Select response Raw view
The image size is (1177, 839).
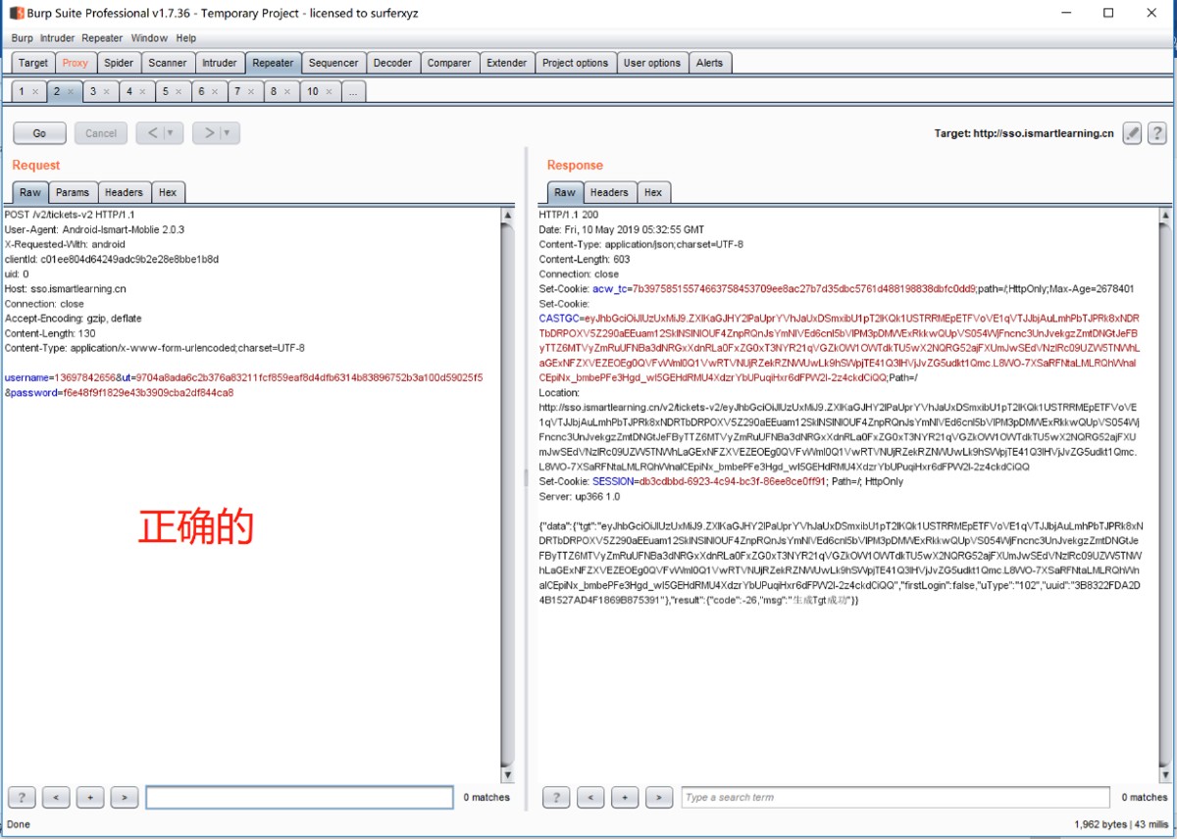(565, 192)
